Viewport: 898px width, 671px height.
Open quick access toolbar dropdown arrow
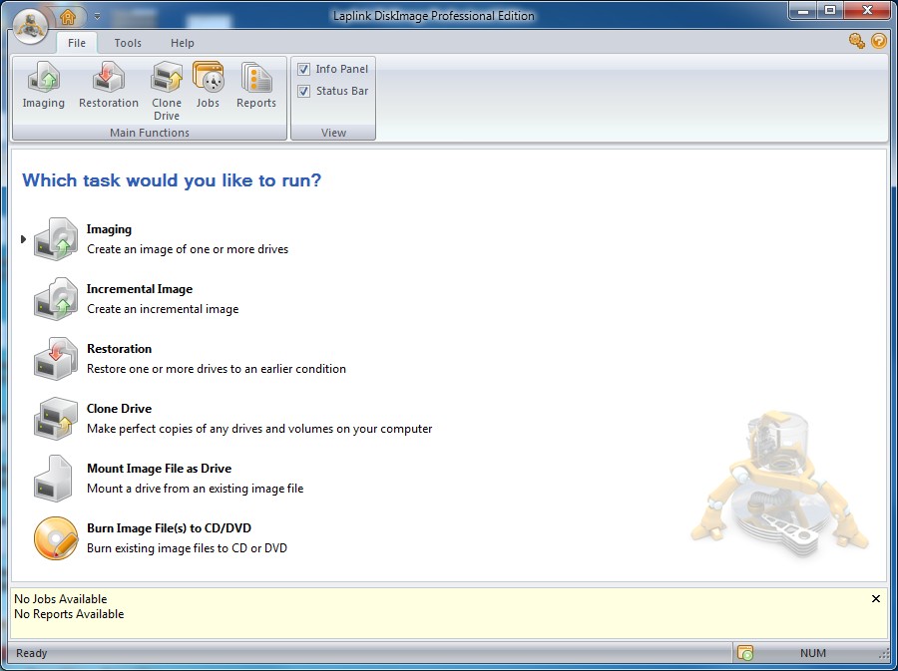(97, 17)
